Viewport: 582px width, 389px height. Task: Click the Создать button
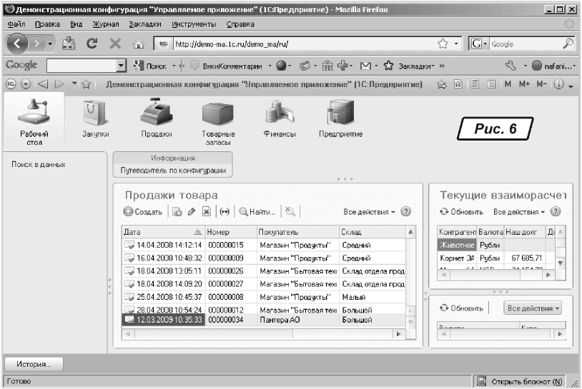click(142, 212)
